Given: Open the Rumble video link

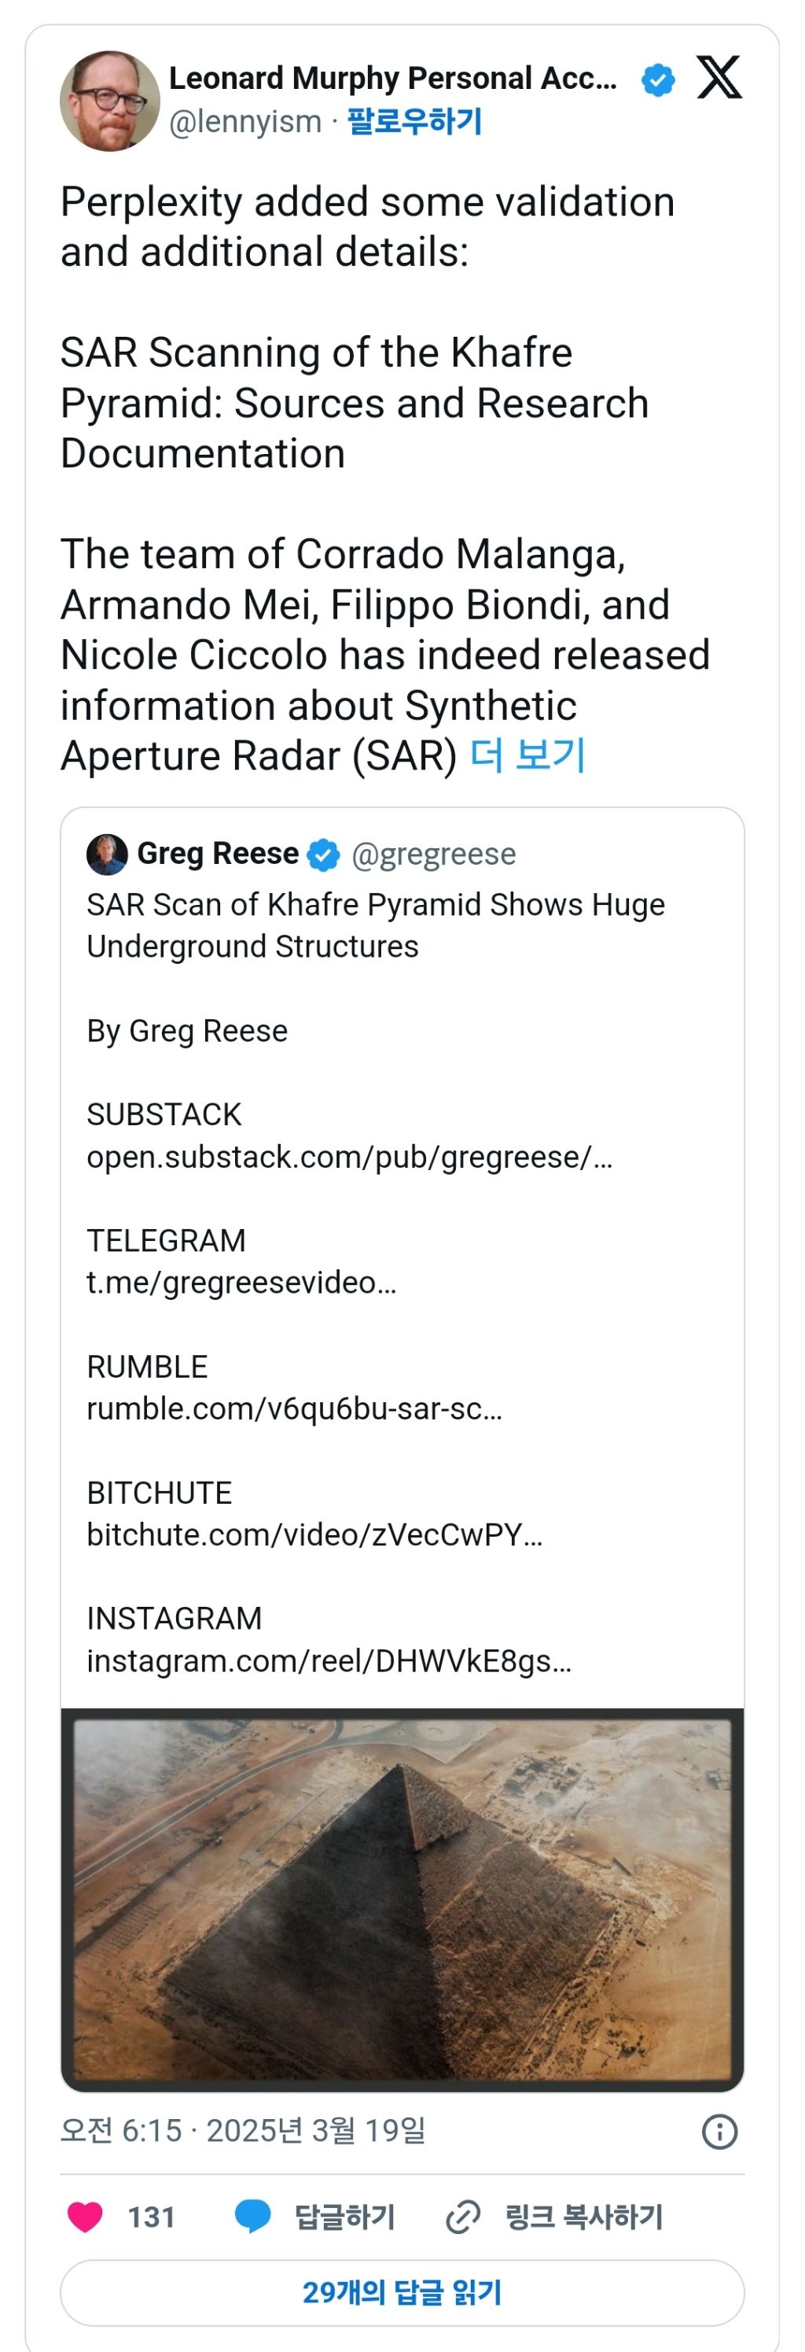Looking at the screenshot, I should point(293,1409).
